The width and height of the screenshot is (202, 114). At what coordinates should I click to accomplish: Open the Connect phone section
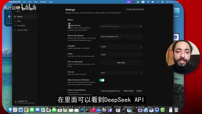point(25,30)
